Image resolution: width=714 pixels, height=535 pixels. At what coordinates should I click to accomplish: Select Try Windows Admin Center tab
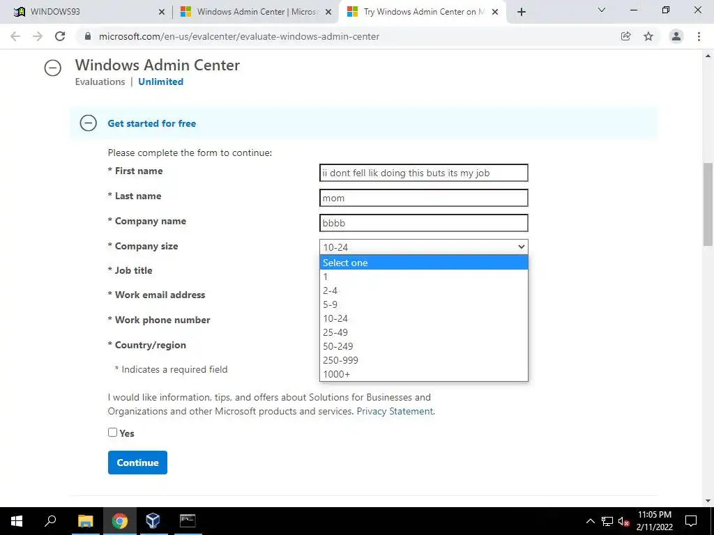(423, 12)
